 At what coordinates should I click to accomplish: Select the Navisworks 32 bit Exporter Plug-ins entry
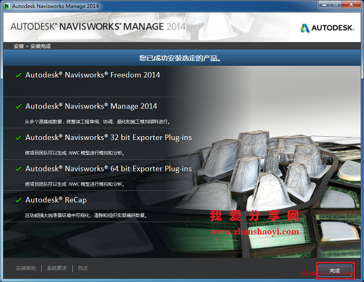[x=109, y=137]
